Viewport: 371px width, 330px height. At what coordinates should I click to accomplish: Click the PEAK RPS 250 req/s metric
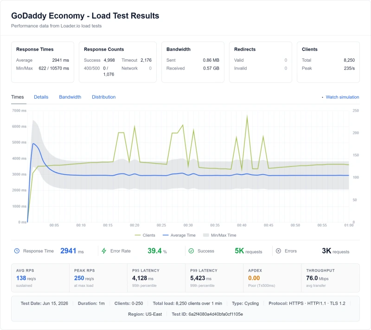(84, 278)
